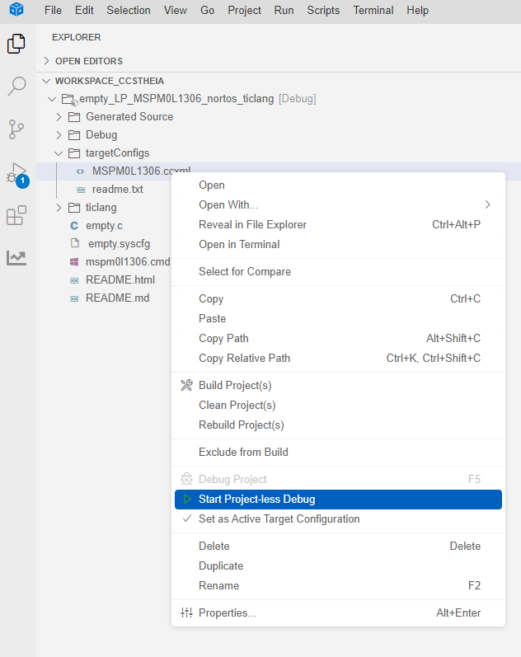Open the Search view icon

pyautogui.click(x=16, y=86)
